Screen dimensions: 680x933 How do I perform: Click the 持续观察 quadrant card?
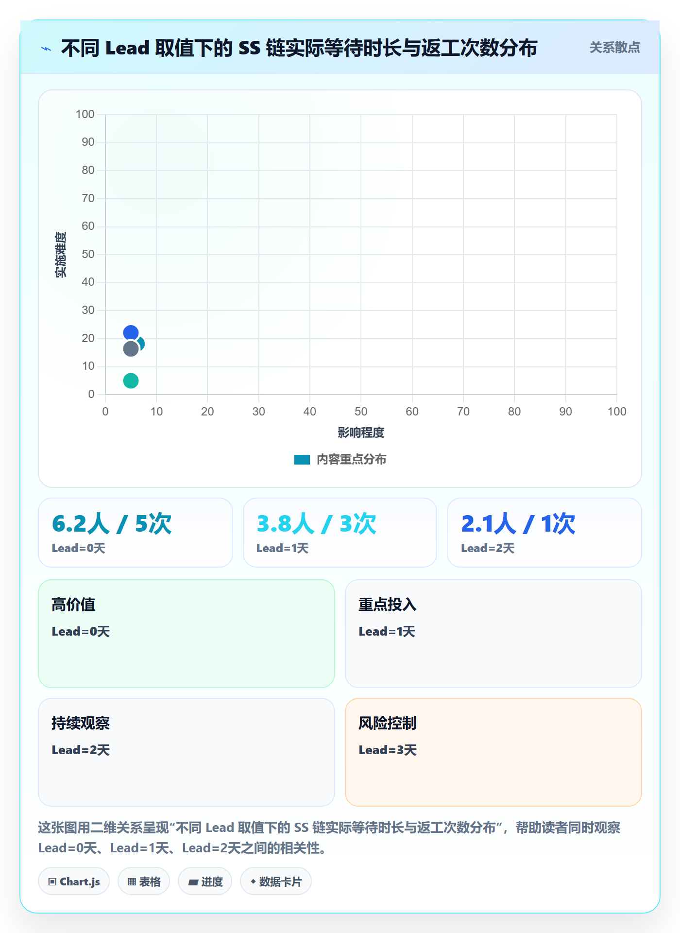pyautogui.click(x=187, y=752)
